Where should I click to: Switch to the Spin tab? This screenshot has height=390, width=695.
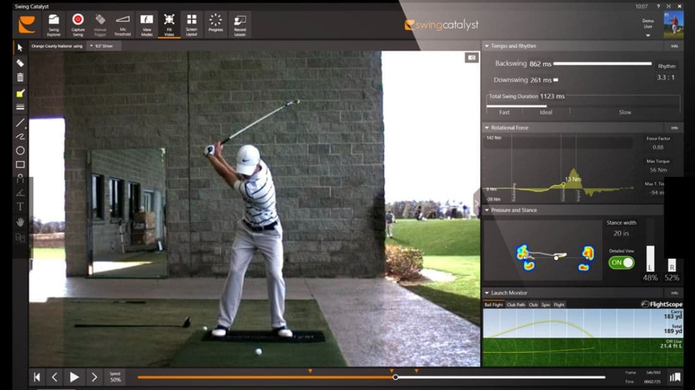[545, 305]
